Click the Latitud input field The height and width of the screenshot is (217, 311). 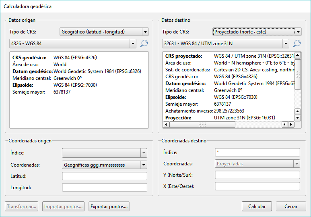pos(104,176)
